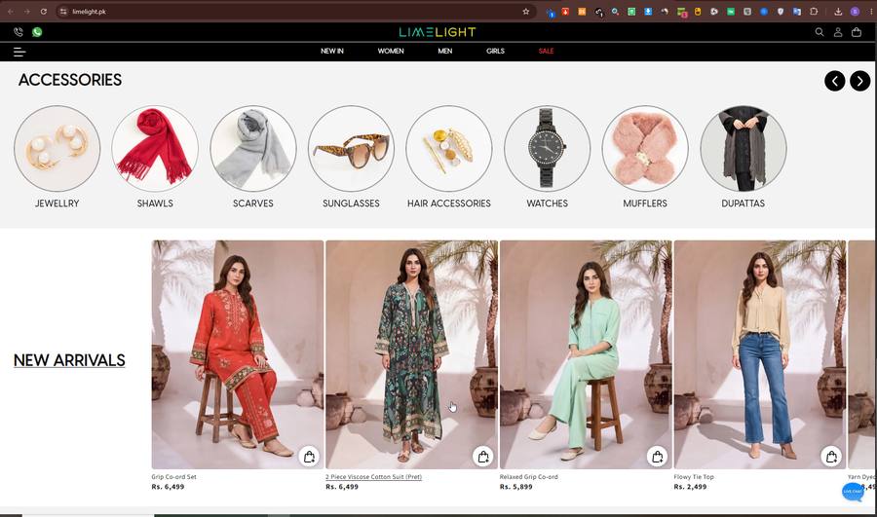Add Grip Co-ord Set to bag
This screenshot has width=877, height=517.
click(x=309, y=456)
